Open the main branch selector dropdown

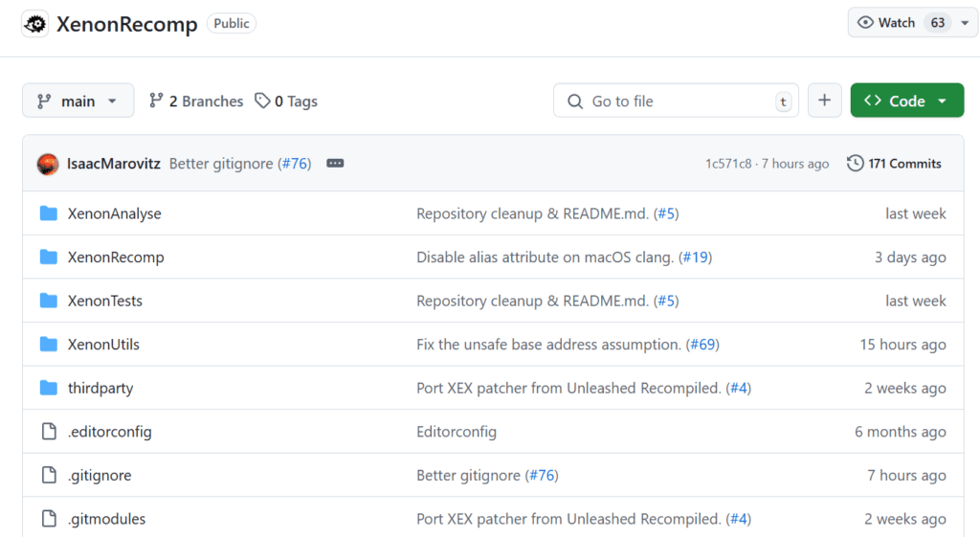pos(78,101)
